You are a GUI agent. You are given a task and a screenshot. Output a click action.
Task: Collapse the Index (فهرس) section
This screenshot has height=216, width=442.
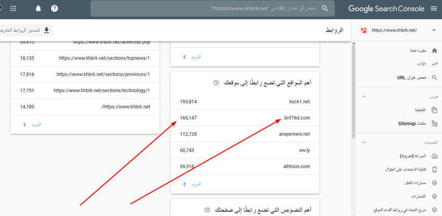364,96
